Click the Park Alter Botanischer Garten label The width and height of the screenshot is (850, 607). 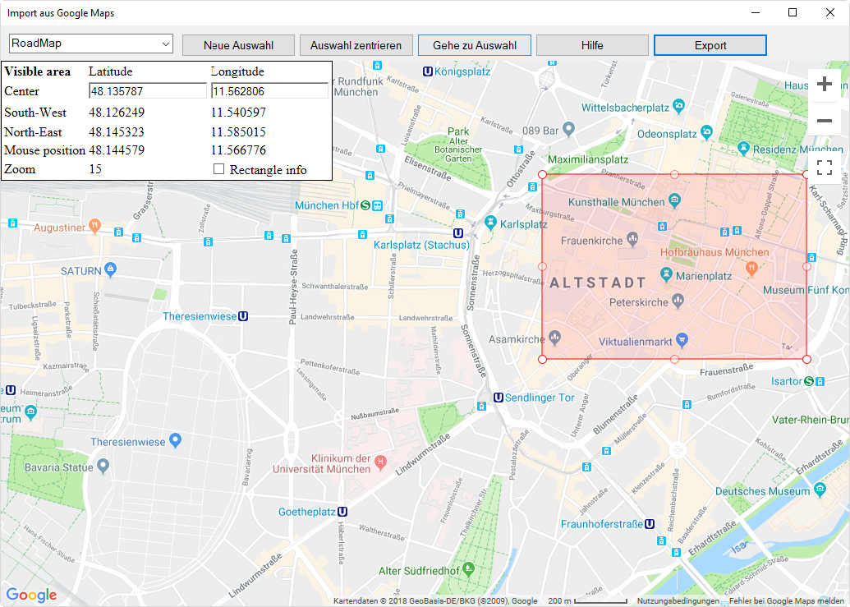[x=458, y=145]
